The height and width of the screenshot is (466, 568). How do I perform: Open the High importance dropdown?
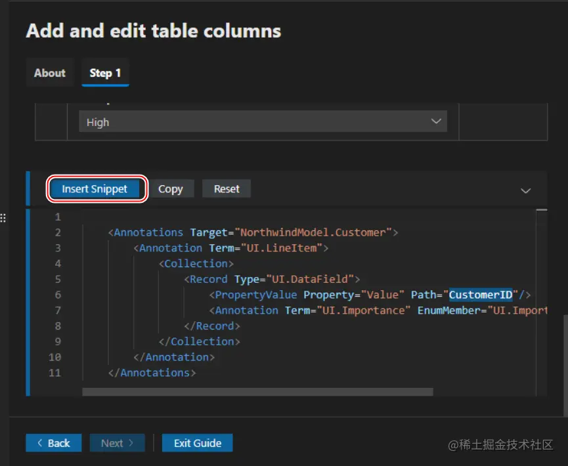point(263,122)
